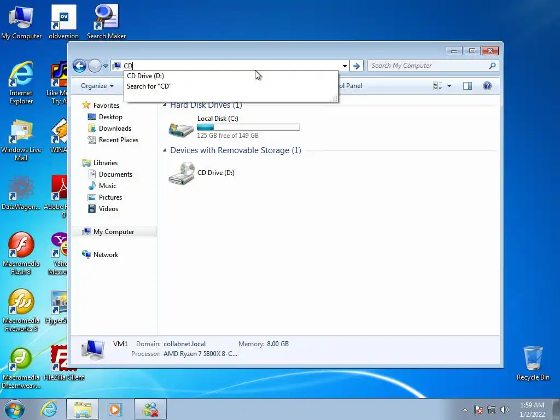Open Internet Explorer desktop icon
The width and height of the screenshot is (560, 420).
pyautogui.click(x=21, y=83)
